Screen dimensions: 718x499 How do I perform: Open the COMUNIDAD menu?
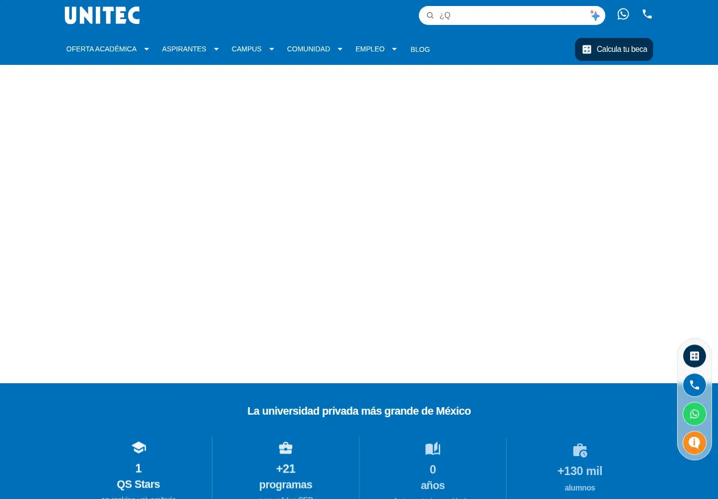309,49
